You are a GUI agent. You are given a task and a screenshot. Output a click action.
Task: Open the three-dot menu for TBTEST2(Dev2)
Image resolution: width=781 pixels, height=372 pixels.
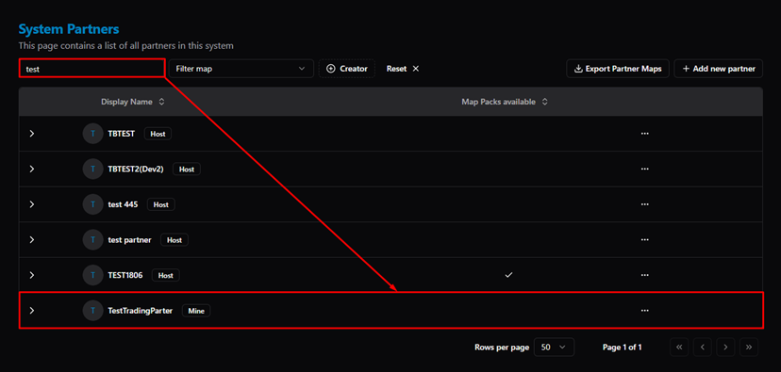coord(644,170)
